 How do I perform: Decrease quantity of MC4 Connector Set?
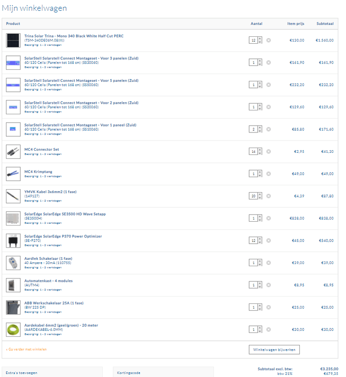click(260, 152)
